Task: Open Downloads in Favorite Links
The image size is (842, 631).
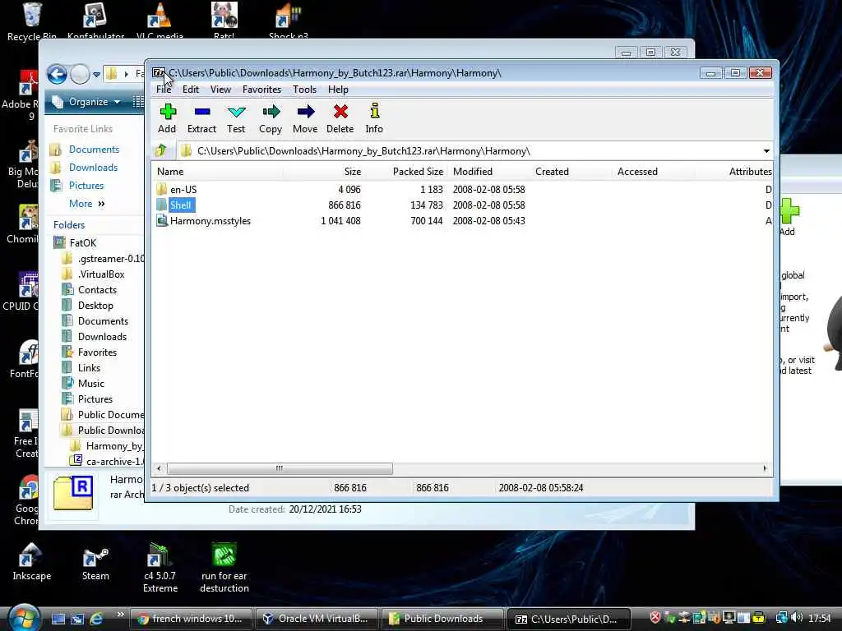Action: 93,168
